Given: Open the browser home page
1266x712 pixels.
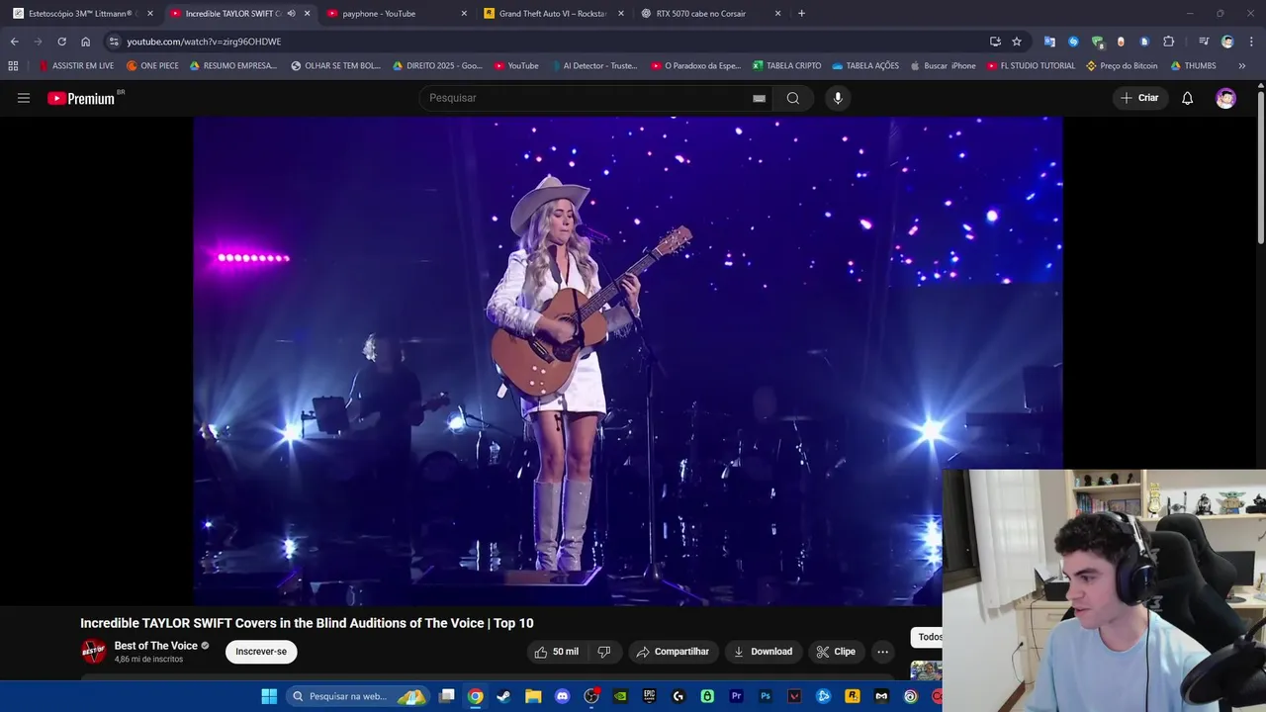Looking at the screenshot, I should click(x=85, y=42).
